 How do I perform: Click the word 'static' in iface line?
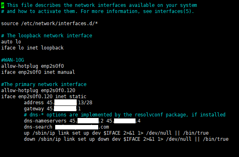(78, 96)
